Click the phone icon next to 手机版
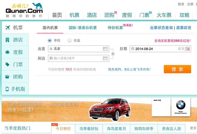This screenshot has height=134, width=197. pos(7,89)
